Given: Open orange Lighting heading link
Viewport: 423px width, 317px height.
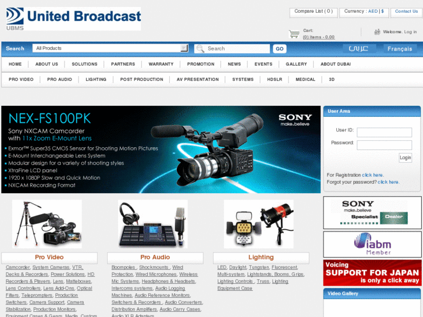Looking at the screenshot, I should (x=261, y=257).
